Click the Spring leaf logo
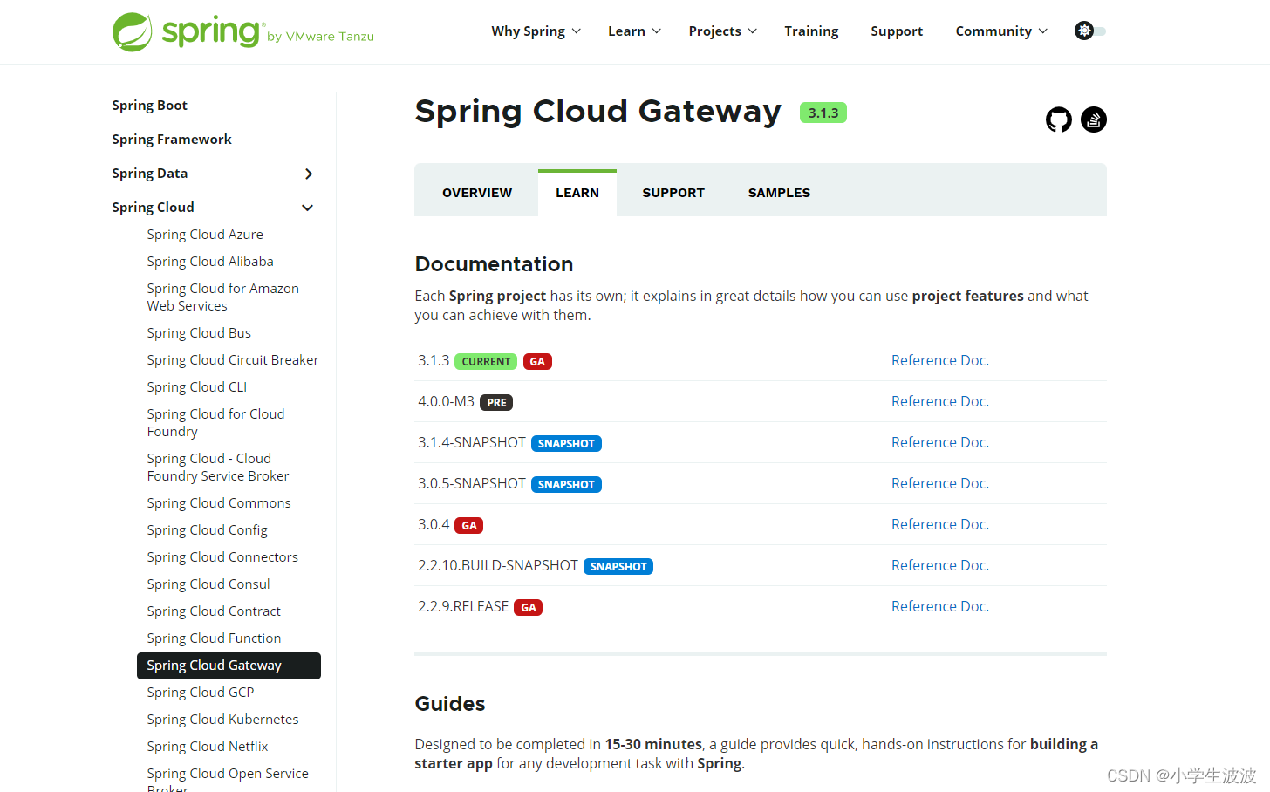Viewport: 1270px width, 792px height. click(x=133, y=32)
